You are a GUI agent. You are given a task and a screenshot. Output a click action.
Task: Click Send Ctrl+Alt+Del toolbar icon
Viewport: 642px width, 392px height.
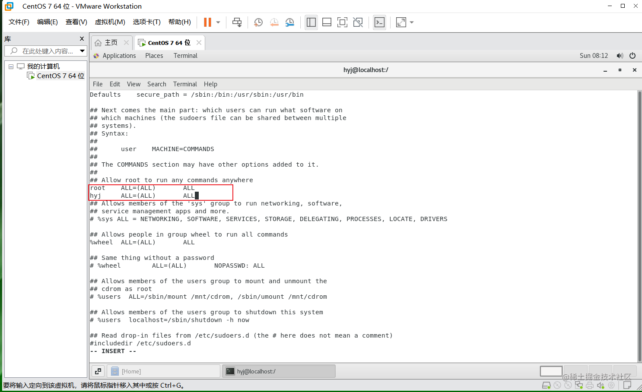pyautogui.click(x=237, y=22)
